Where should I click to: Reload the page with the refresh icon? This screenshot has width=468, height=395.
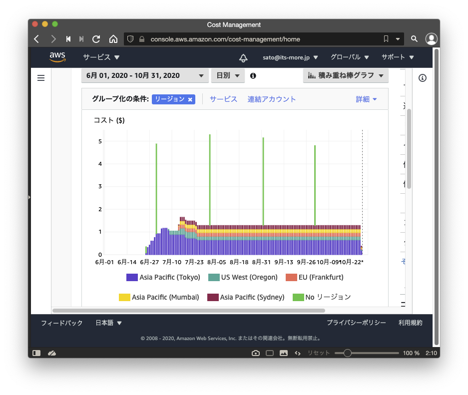click(96, 39)
